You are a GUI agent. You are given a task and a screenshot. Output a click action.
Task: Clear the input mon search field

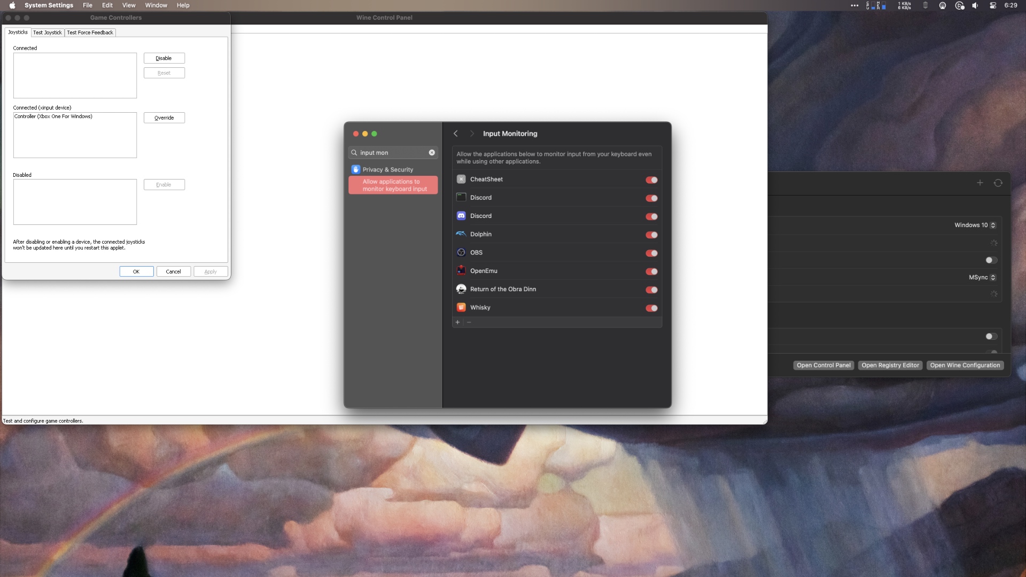click(x=432, y=152)
